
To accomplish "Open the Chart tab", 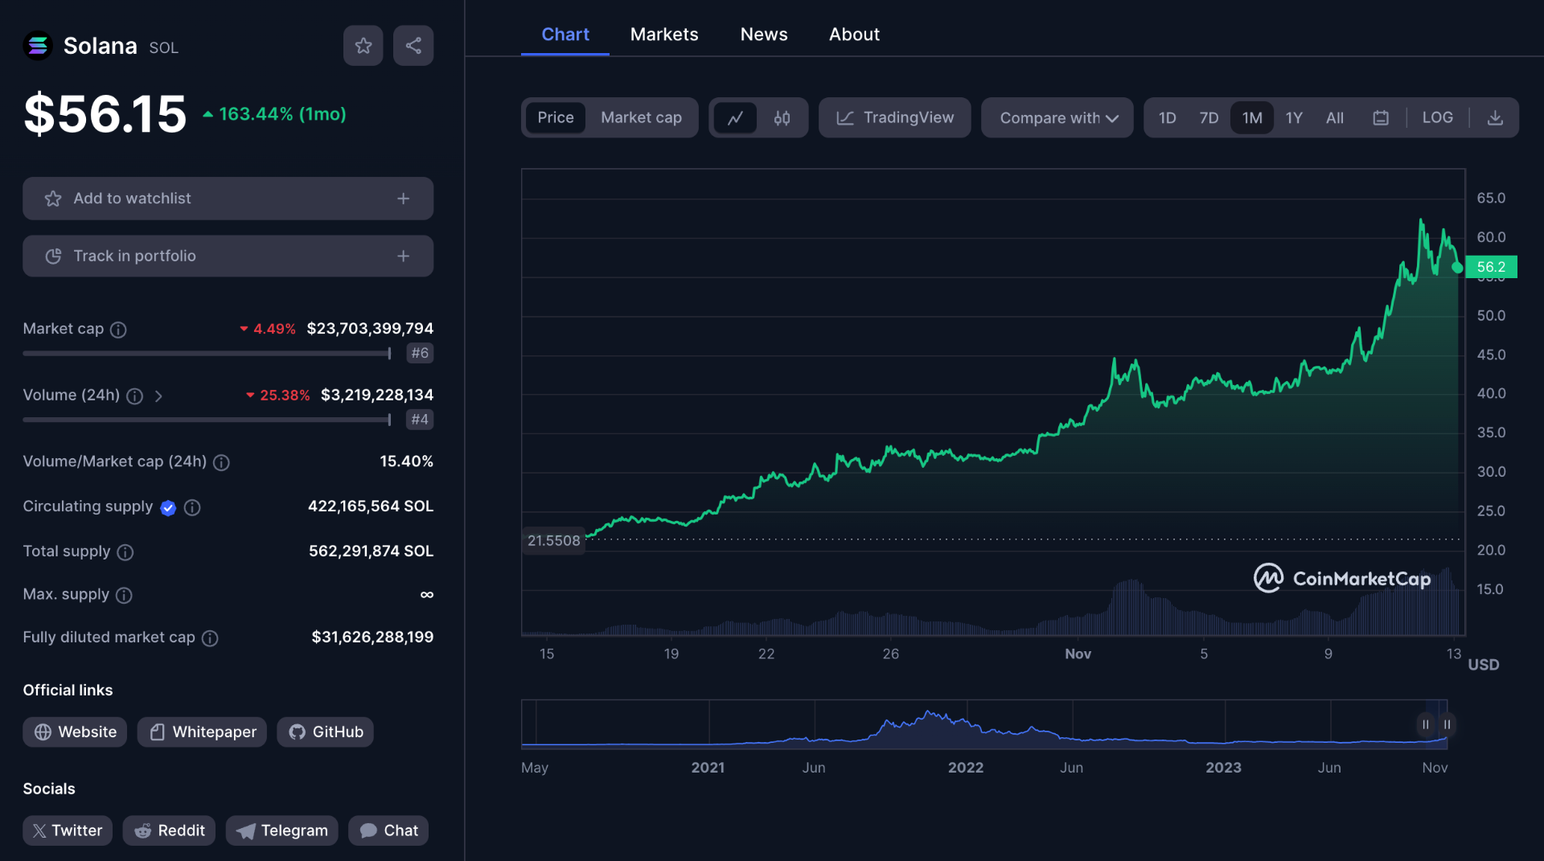I will point(565,35).
